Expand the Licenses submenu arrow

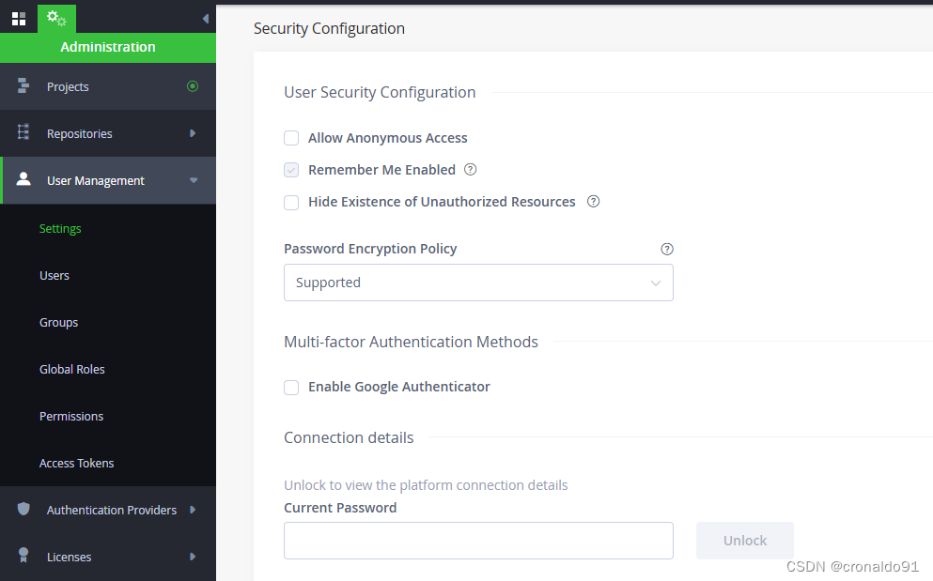pyautogui.click(x=193, y=557)
